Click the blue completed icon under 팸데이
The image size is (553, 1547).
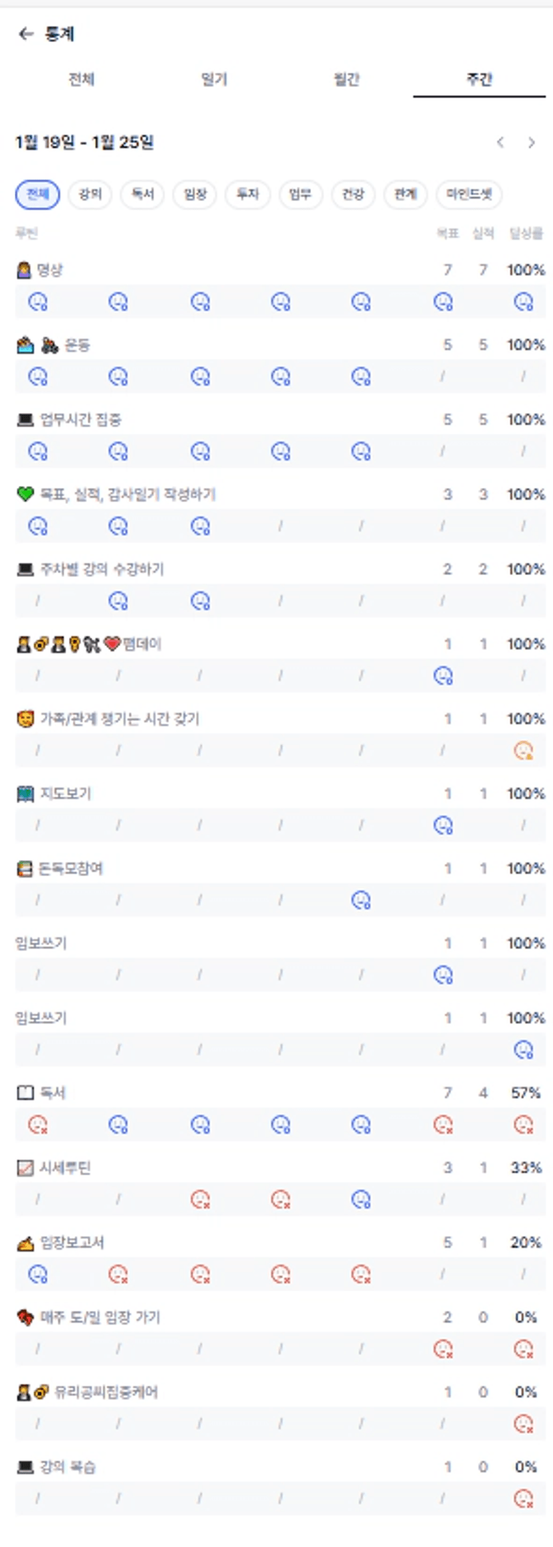[443, 676]
